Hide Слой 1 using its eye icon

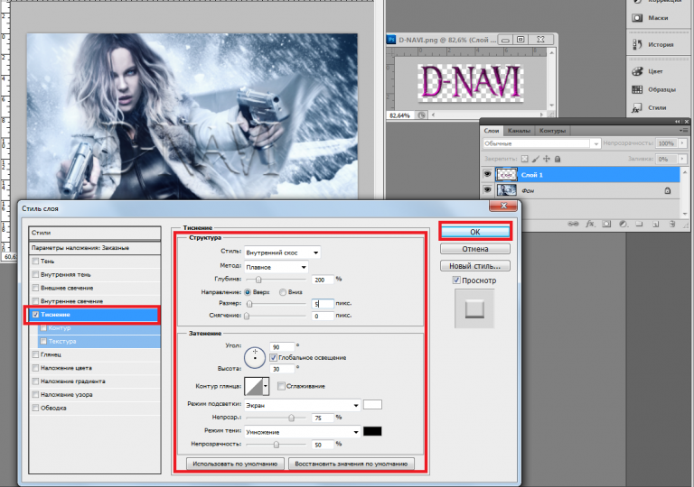[487, 175]
